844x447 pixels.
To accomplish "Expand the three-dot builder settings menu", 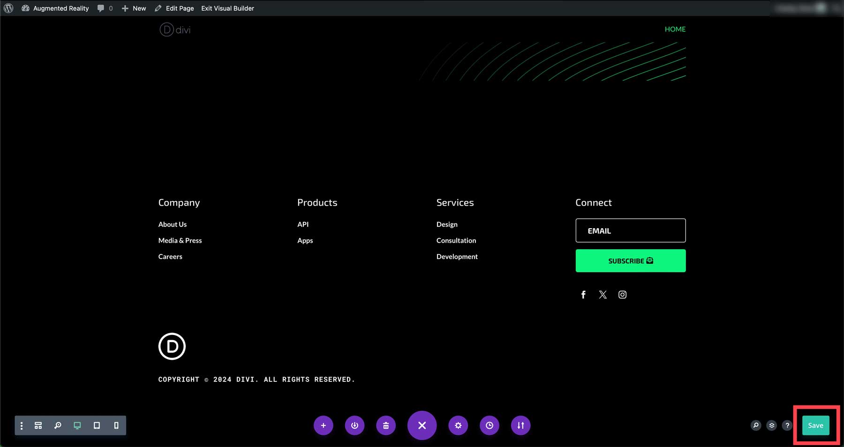I will pos(22,425).
